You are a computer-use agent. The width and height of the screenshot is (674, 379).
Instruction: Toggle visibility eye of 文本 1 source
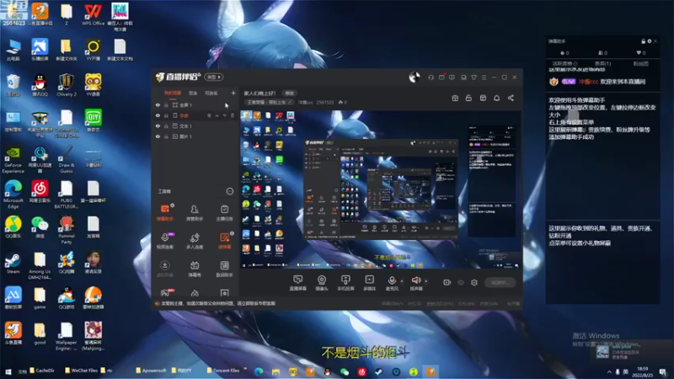(158, 125)
